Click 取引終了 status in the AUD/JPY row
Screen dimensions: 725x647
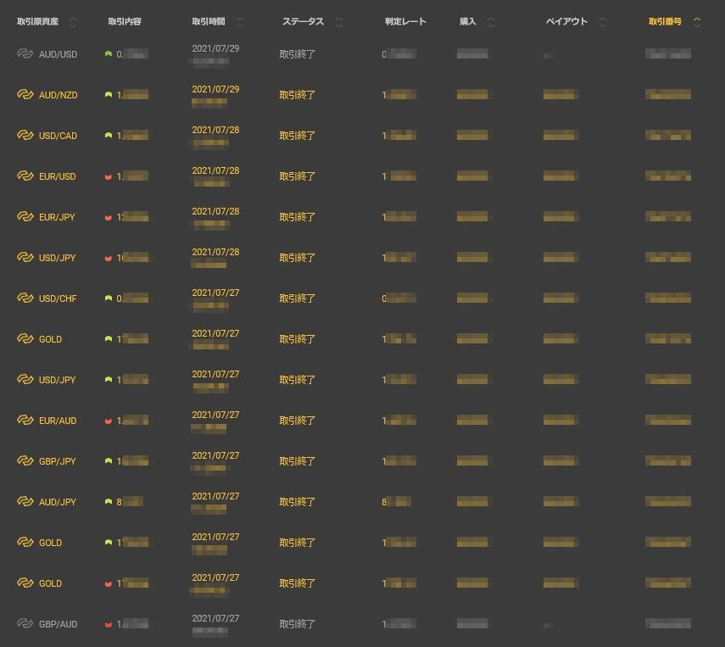point(298,502)
